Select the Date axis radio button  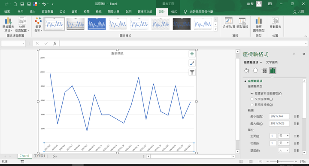tap(251, 105)
